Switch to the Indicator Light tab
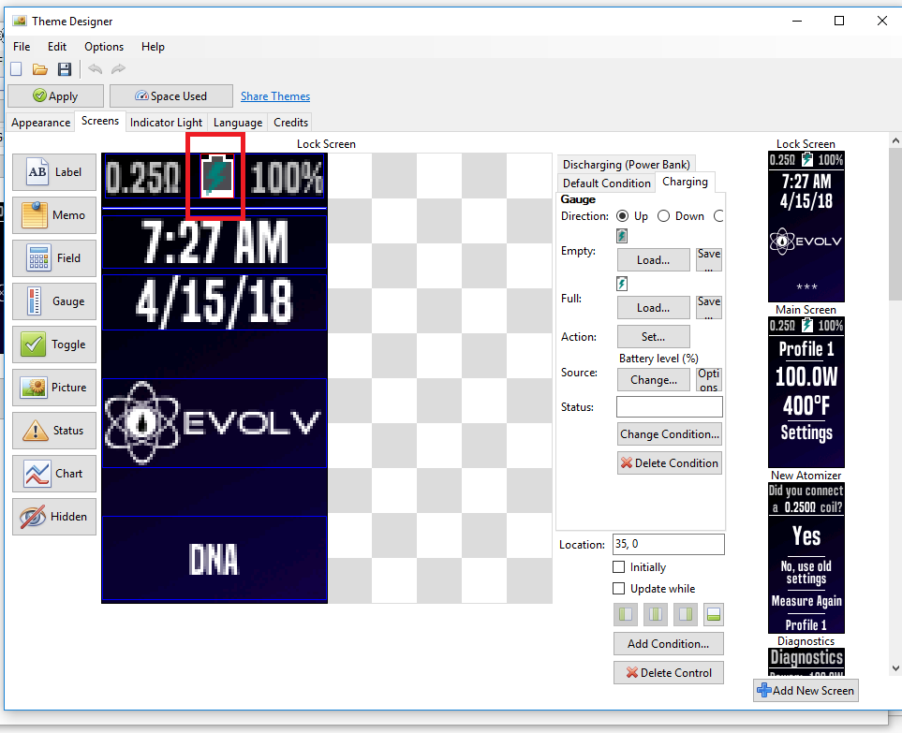902x733 pixels. point(166,123)
